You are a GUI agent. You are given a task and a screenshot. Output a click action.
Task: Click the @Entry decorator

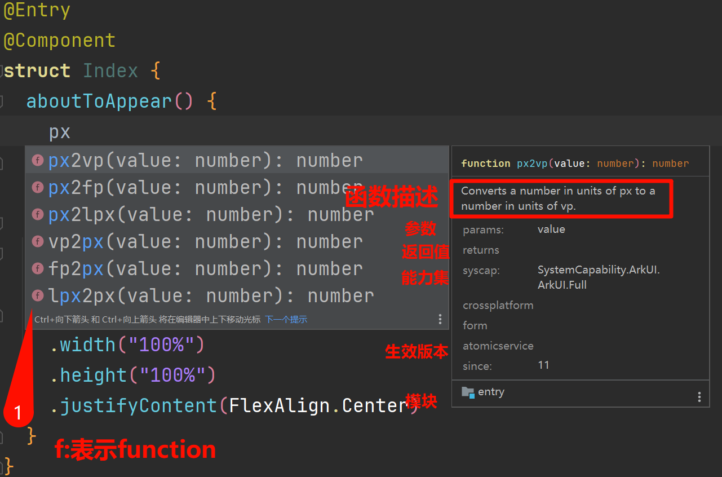(x=37, y=11)
